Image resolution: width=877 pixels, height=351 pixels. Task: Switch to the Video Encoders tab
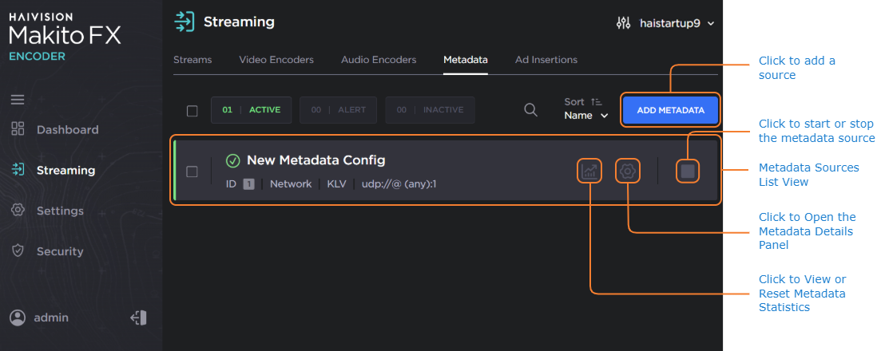tap(276, 60)
